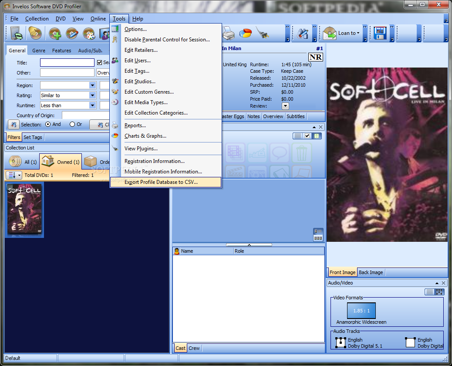Select the Soft Cell DVD thumbnail in collection

tap(24, 210)
